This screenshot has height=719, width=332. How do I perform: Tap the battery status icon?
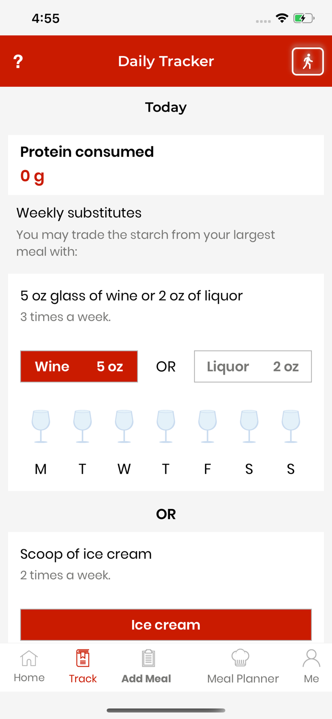(304, 19)
